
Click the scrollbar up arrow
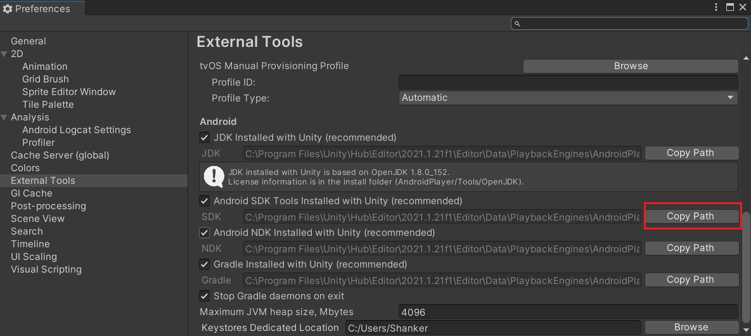coord(746,58)
